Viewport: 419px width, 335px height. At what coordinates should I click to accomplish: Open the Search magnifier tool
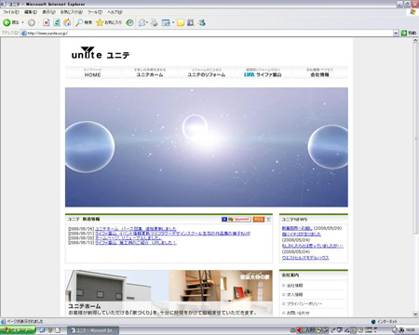[x=79, y=22]
